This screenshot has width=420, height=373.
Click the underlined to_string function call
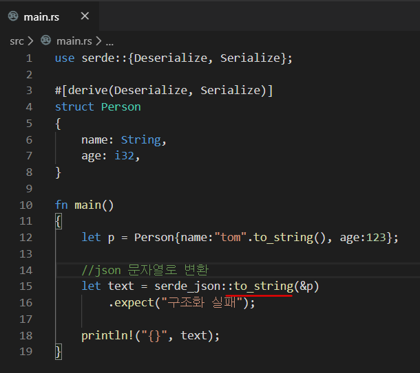click(263, 286)
